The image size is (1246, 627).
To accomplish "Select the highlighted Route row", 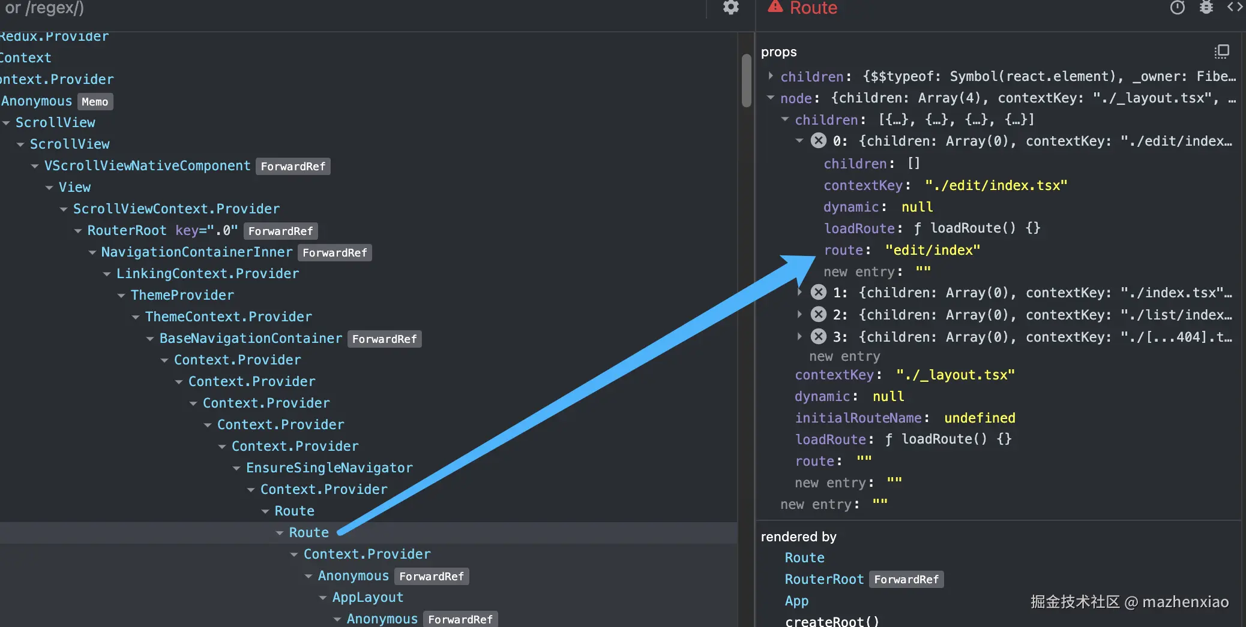I will point(369,533).
